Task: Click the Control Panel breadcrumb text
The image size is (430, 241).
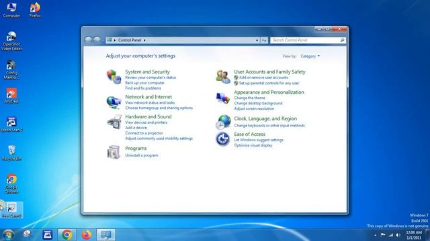Action: click(x=130, y=40)
